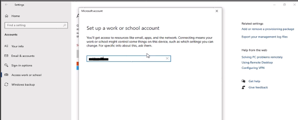Open Solving PC problems remotely link

[x=262, y=57]
